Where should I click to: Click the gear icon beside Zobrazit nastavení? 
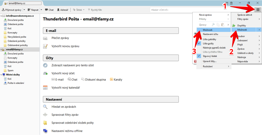pos(45,65)
